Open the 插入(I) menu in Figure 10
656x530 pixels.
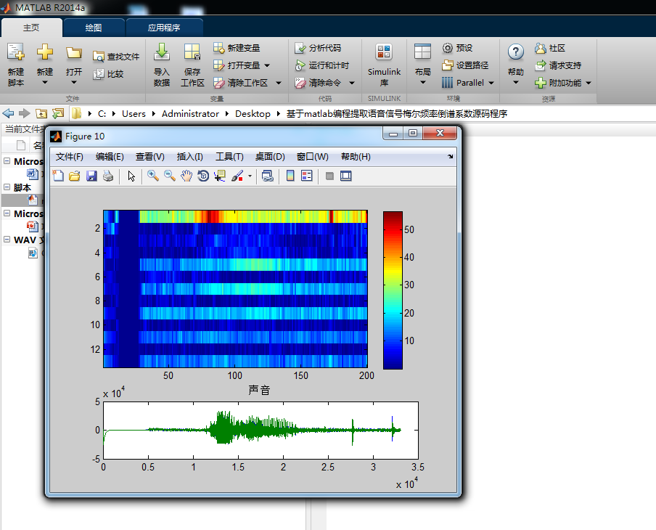(x=190, y=157)
